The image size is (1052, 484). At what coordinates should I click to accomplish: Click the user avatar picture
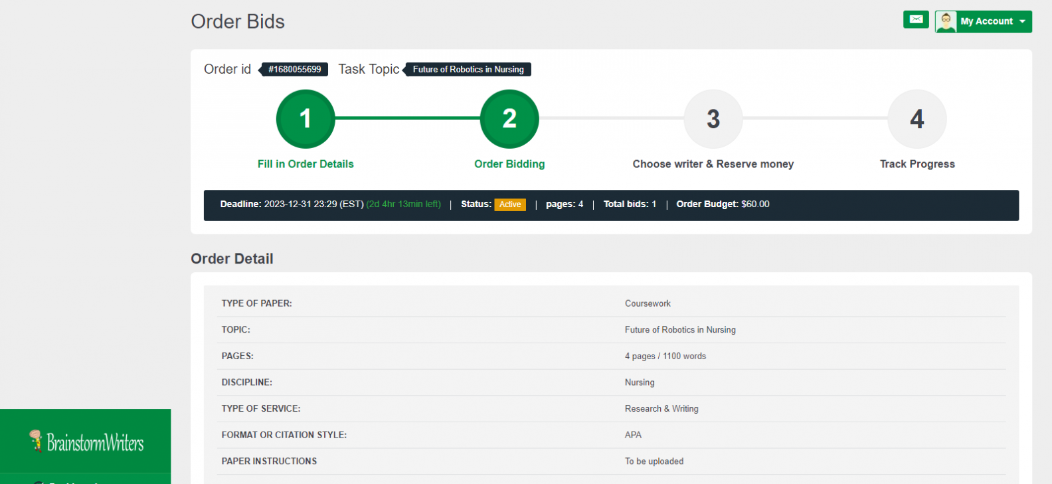click(x=946, y=21)
